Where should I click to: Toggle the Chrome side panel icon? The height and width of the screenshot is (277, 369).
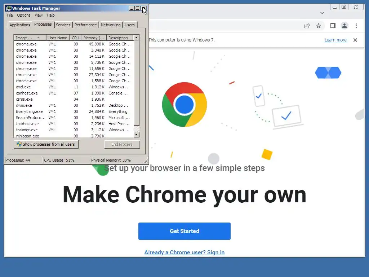tap(333, 26)
